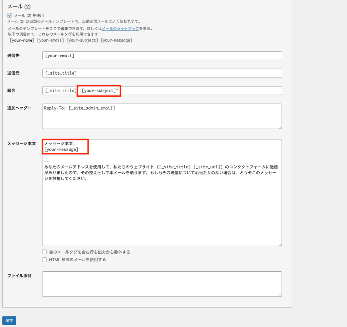Grab the メッセージ本文 textarea resize handle
Viewport: 347px width, 327px height.
click(x=280, y=244)
